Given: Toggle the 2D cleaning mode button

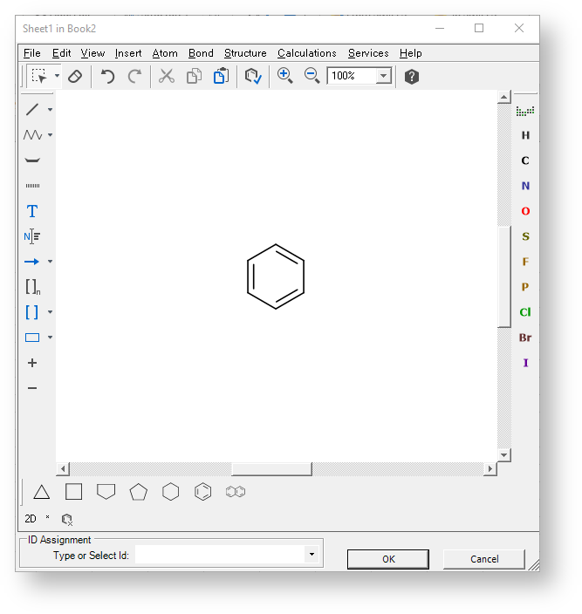Looking at the screenshot, I should point(31,518).
